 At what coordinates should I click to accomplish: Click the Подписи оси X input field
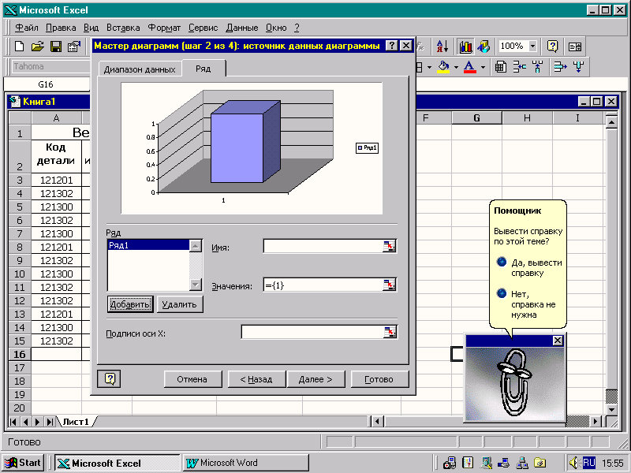tap(312, 332)
